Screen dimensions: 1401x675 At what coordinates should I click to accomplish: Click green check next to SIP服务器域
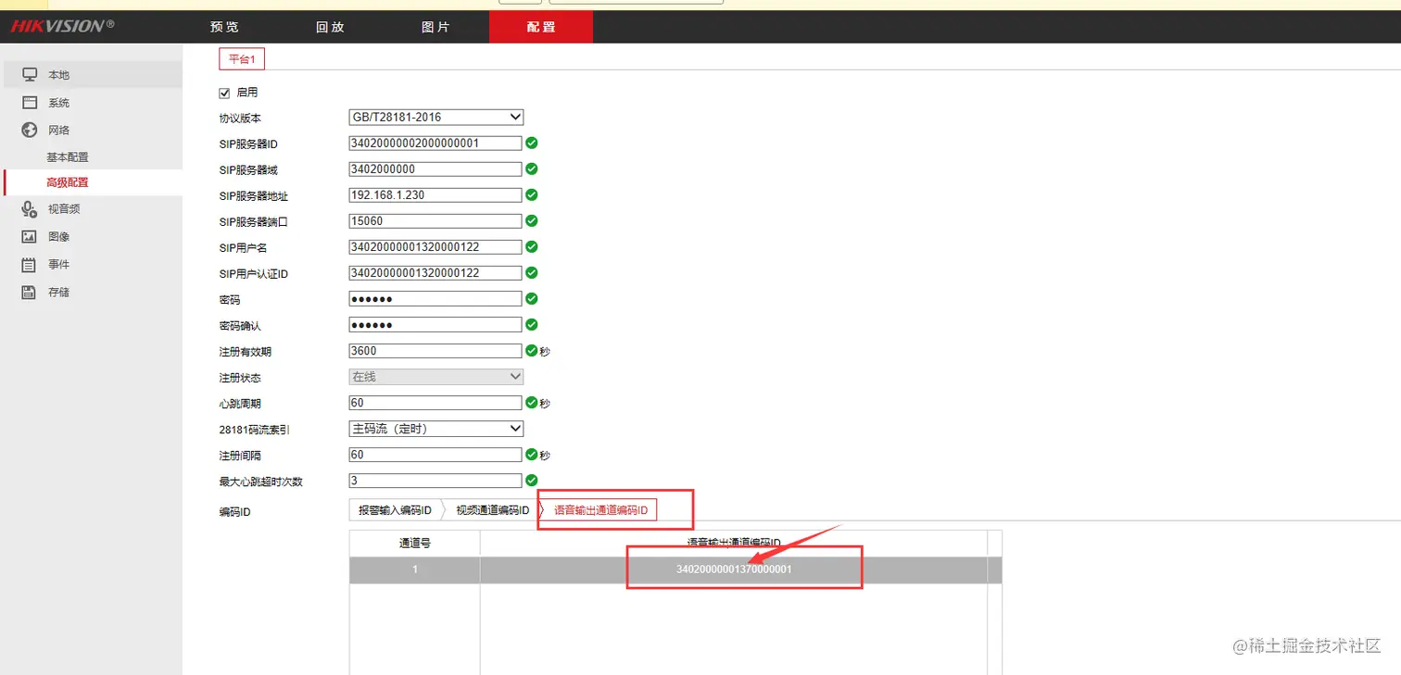click(532, 169)
